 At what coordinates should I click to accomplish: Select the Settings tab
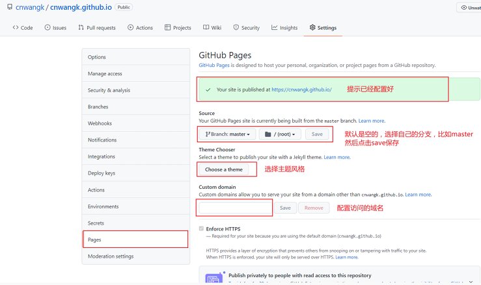point(323,27)
